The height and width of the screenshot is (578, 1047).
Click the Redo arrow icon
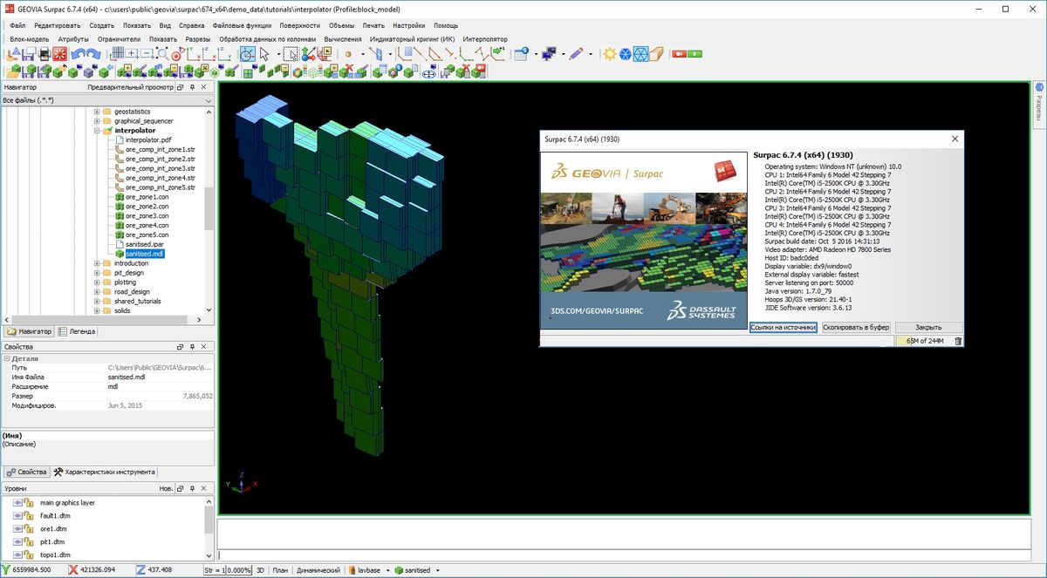click(x=93, y=54)
